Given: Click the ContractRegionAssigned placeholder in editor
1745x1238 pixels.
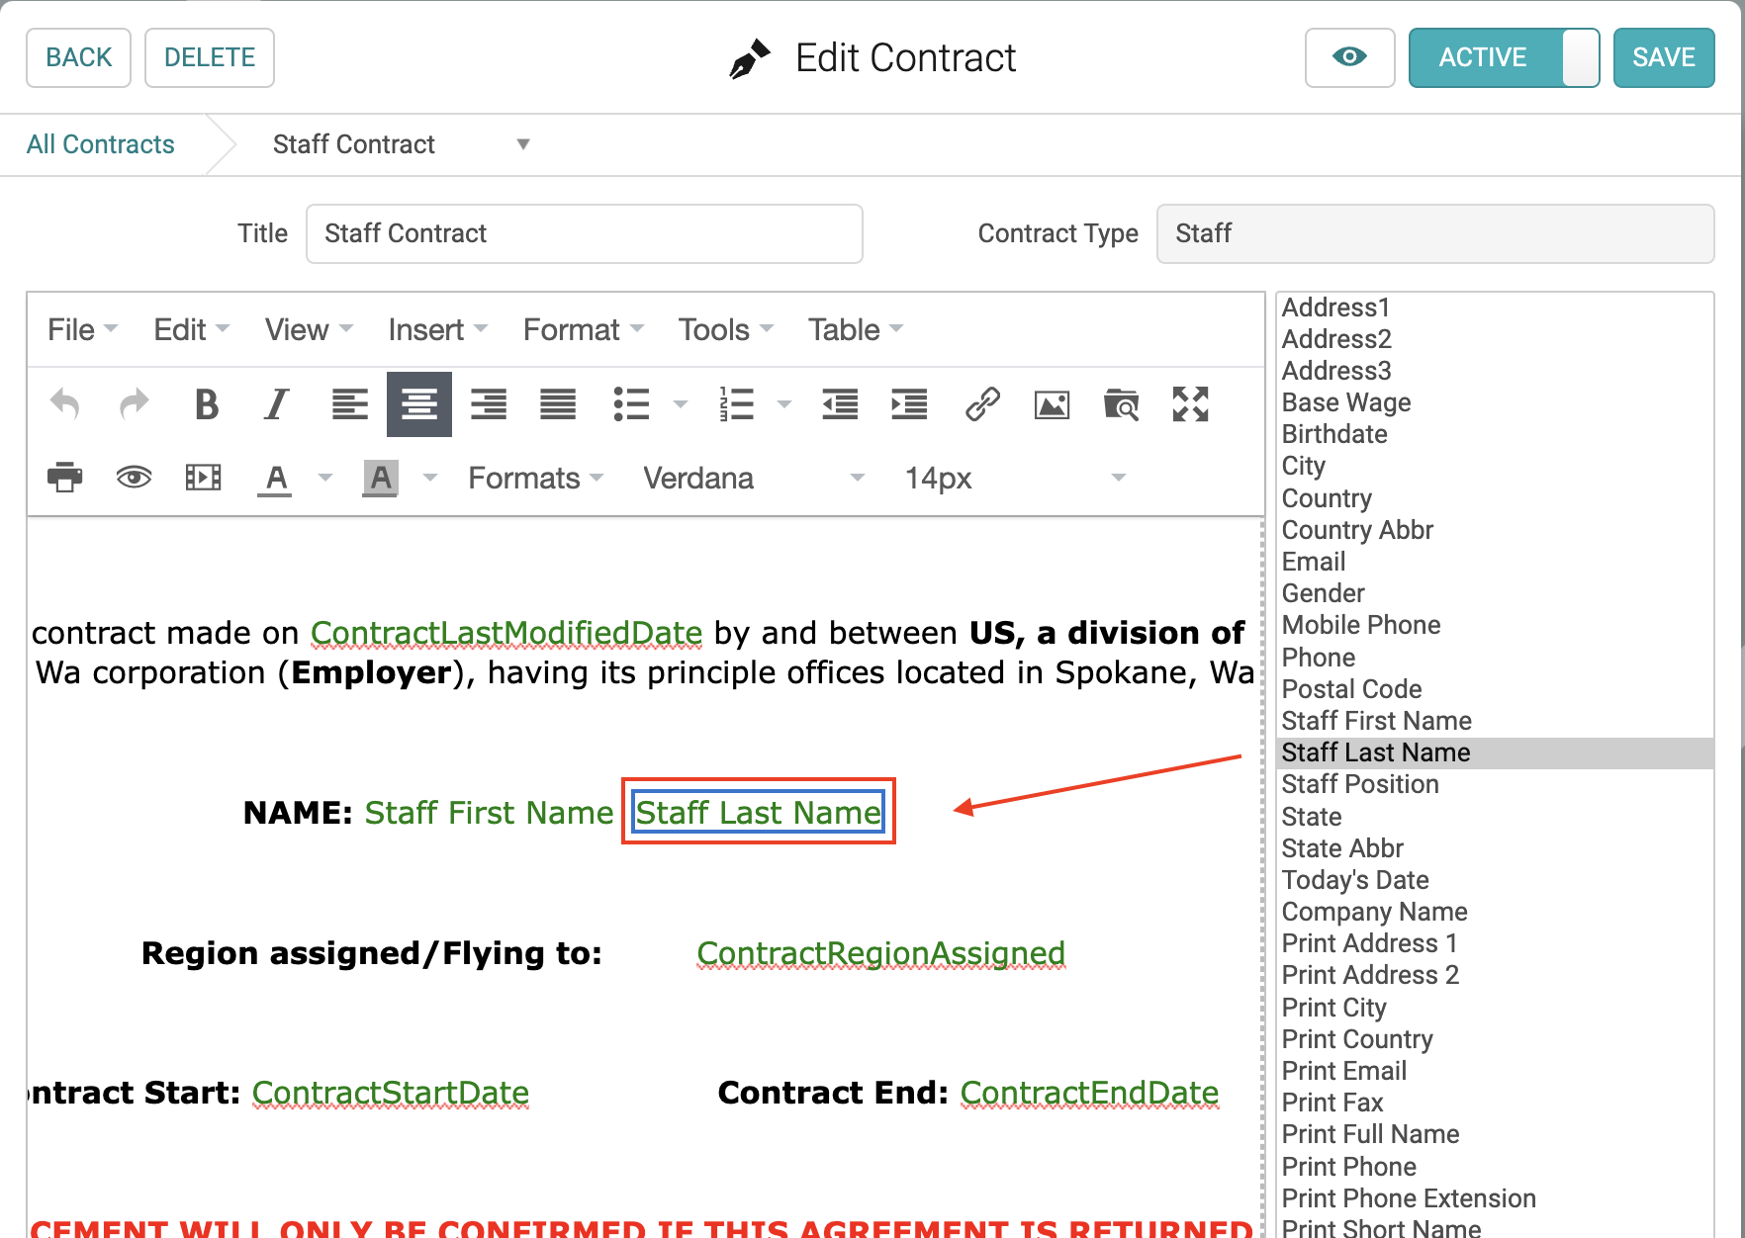Looking at the screenshot, I should click(881, 953).
